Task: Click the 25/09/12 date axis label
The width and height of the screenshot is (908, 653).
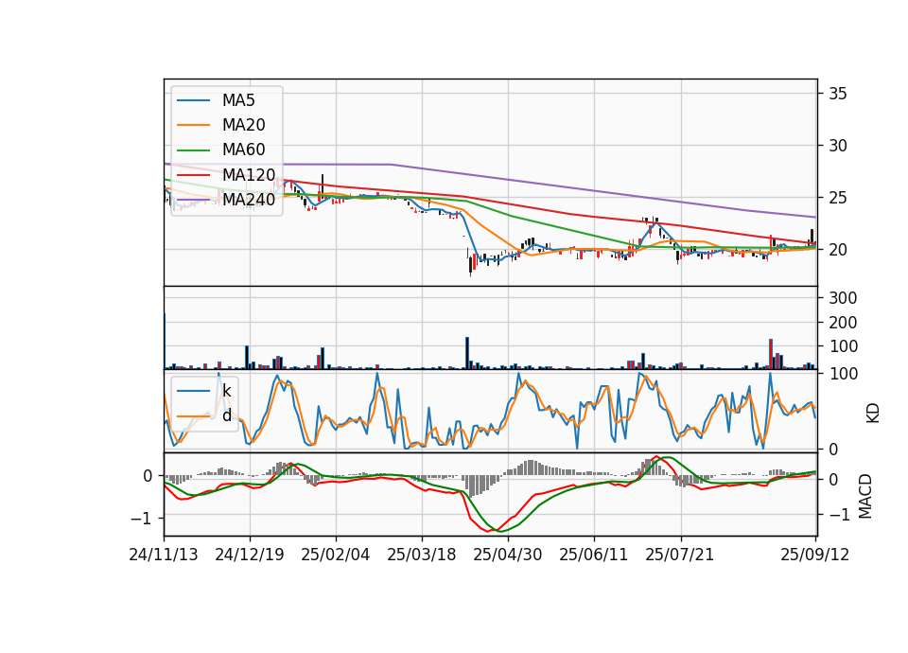Action: click(x=814, y=555)
